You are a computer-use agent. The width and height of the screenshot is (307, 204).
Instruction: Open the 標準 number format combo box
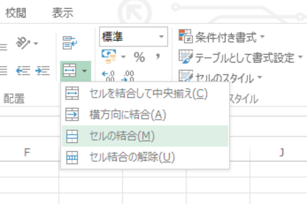[x=134, y=37]
